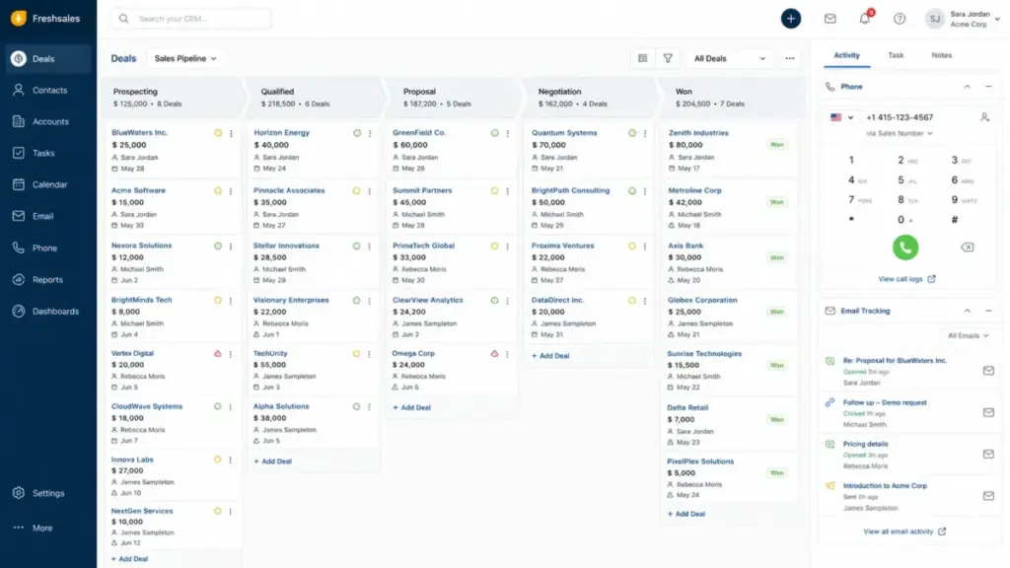Open the via Sales Number dropdown
Image resolution: width=1010 pixels, height=568 pixels.
(900, 133)
